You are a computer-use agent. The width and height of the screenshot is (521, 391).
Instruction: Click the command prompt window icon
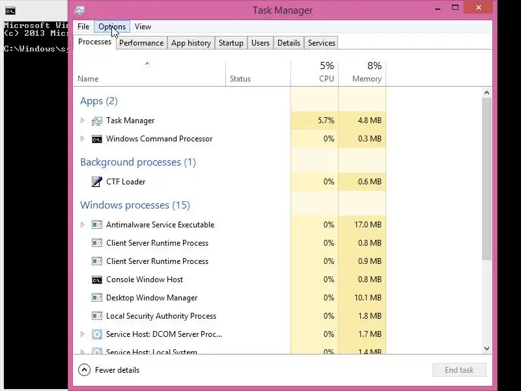tap(10, 10)
